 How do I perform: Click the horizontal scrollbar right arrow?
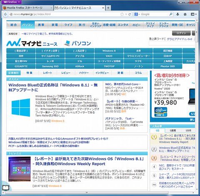[x=193, y=193]
